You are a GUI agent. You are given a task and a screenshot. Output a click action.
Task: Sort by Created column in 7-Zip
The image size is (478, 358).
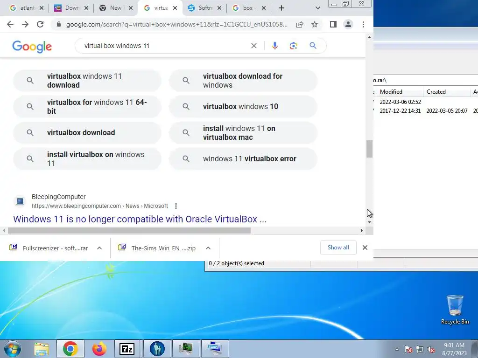pos(447,92)
